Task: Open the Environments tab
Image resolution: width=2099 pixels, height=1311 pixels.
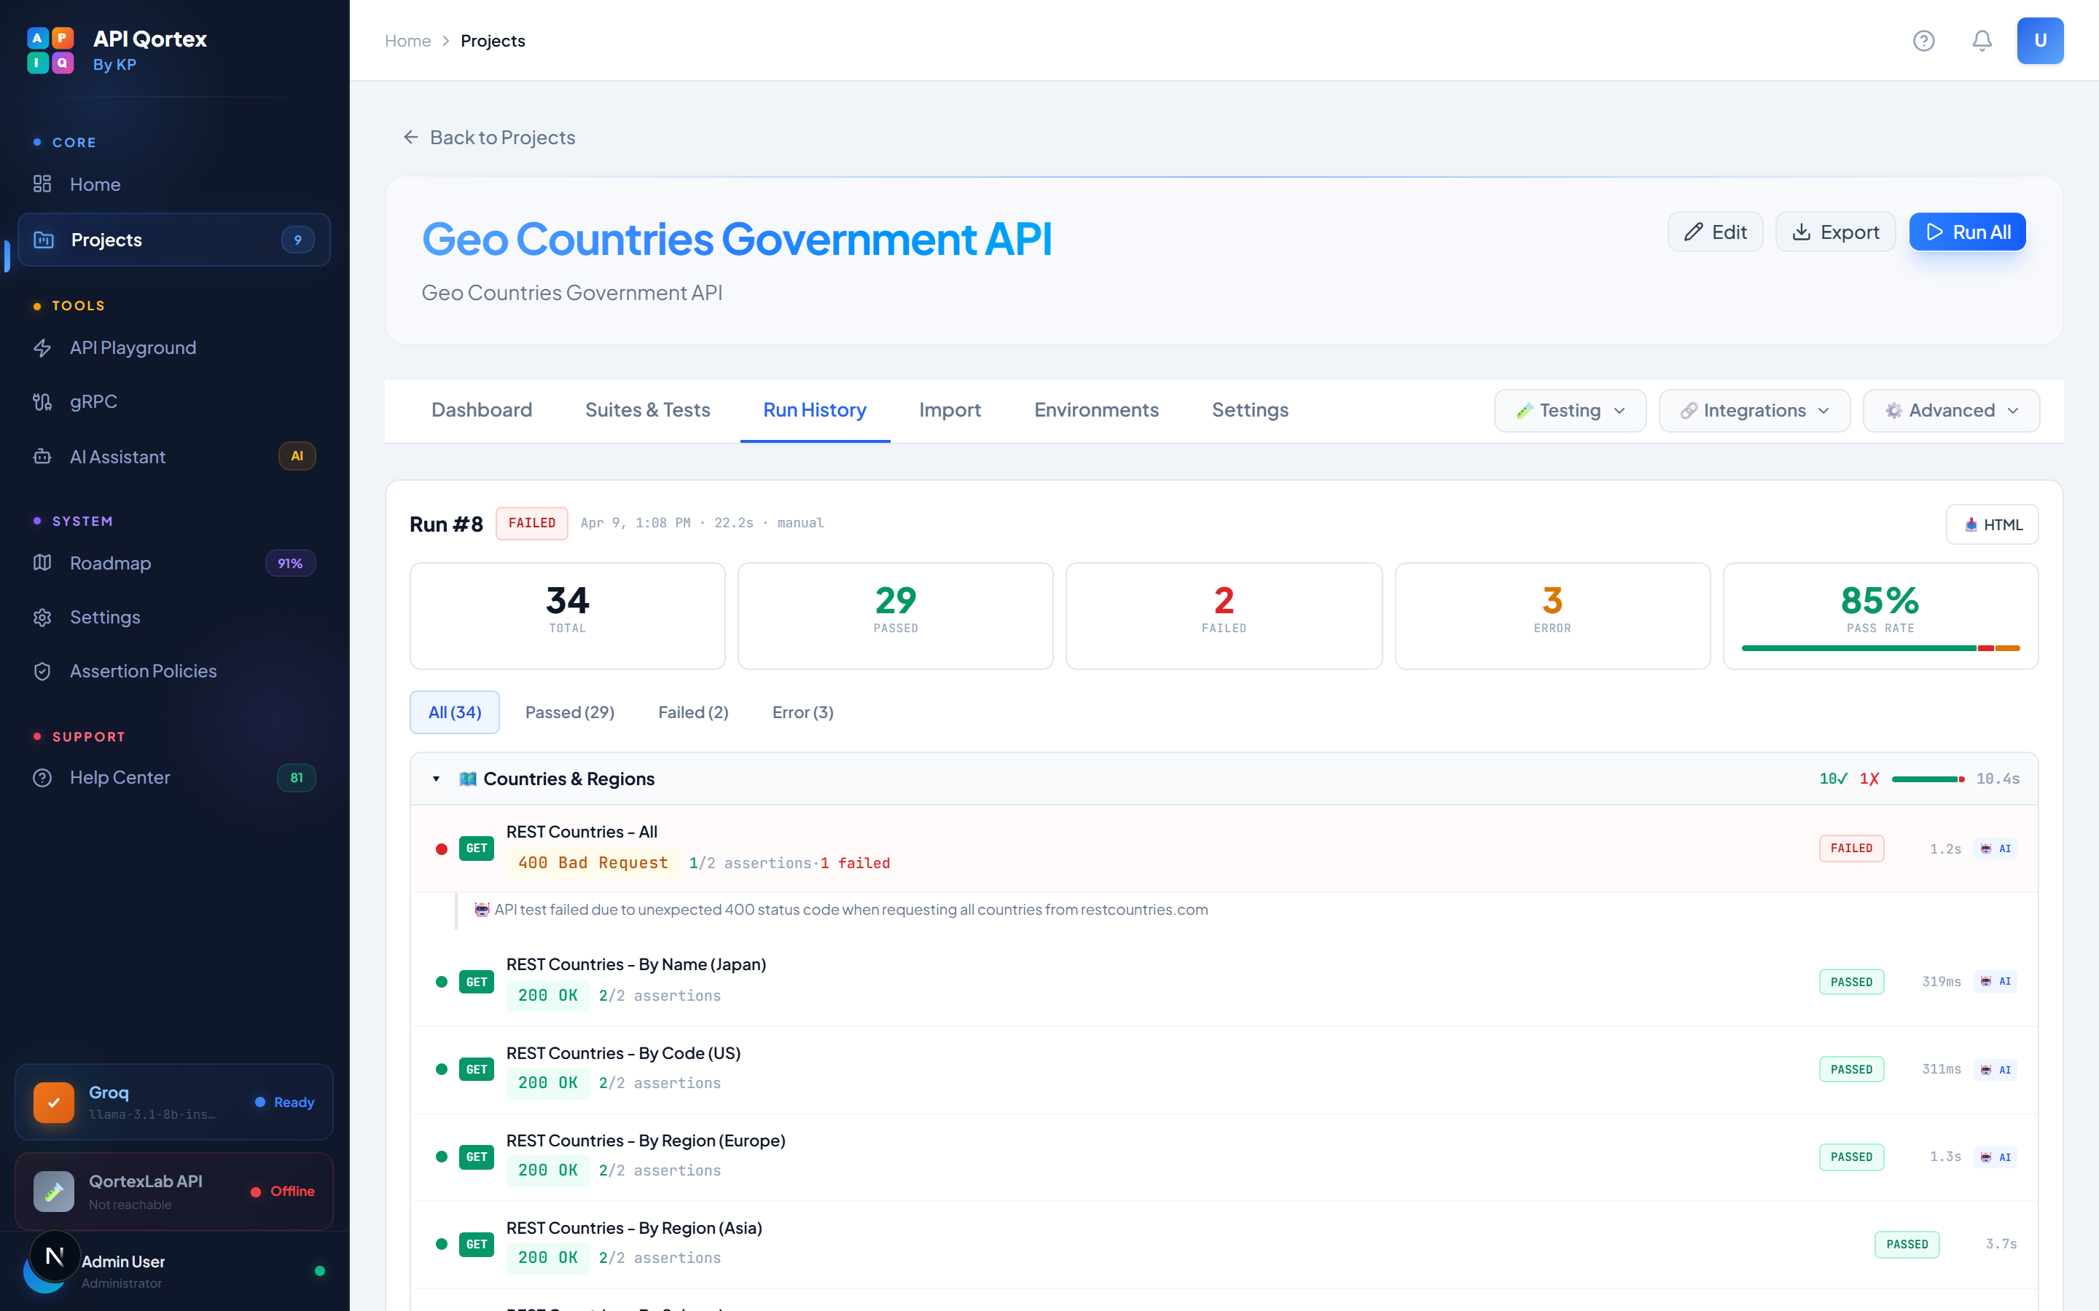Action: pos(1095,410)
